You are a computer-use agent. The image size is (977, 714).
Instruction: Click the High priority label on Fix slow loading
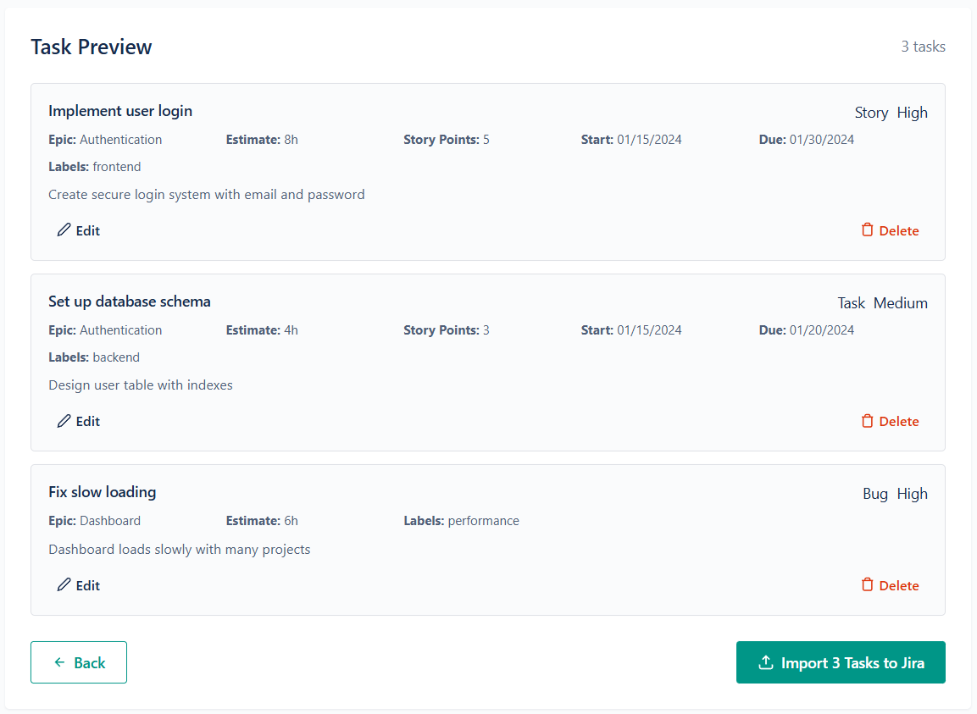point(913,493)
